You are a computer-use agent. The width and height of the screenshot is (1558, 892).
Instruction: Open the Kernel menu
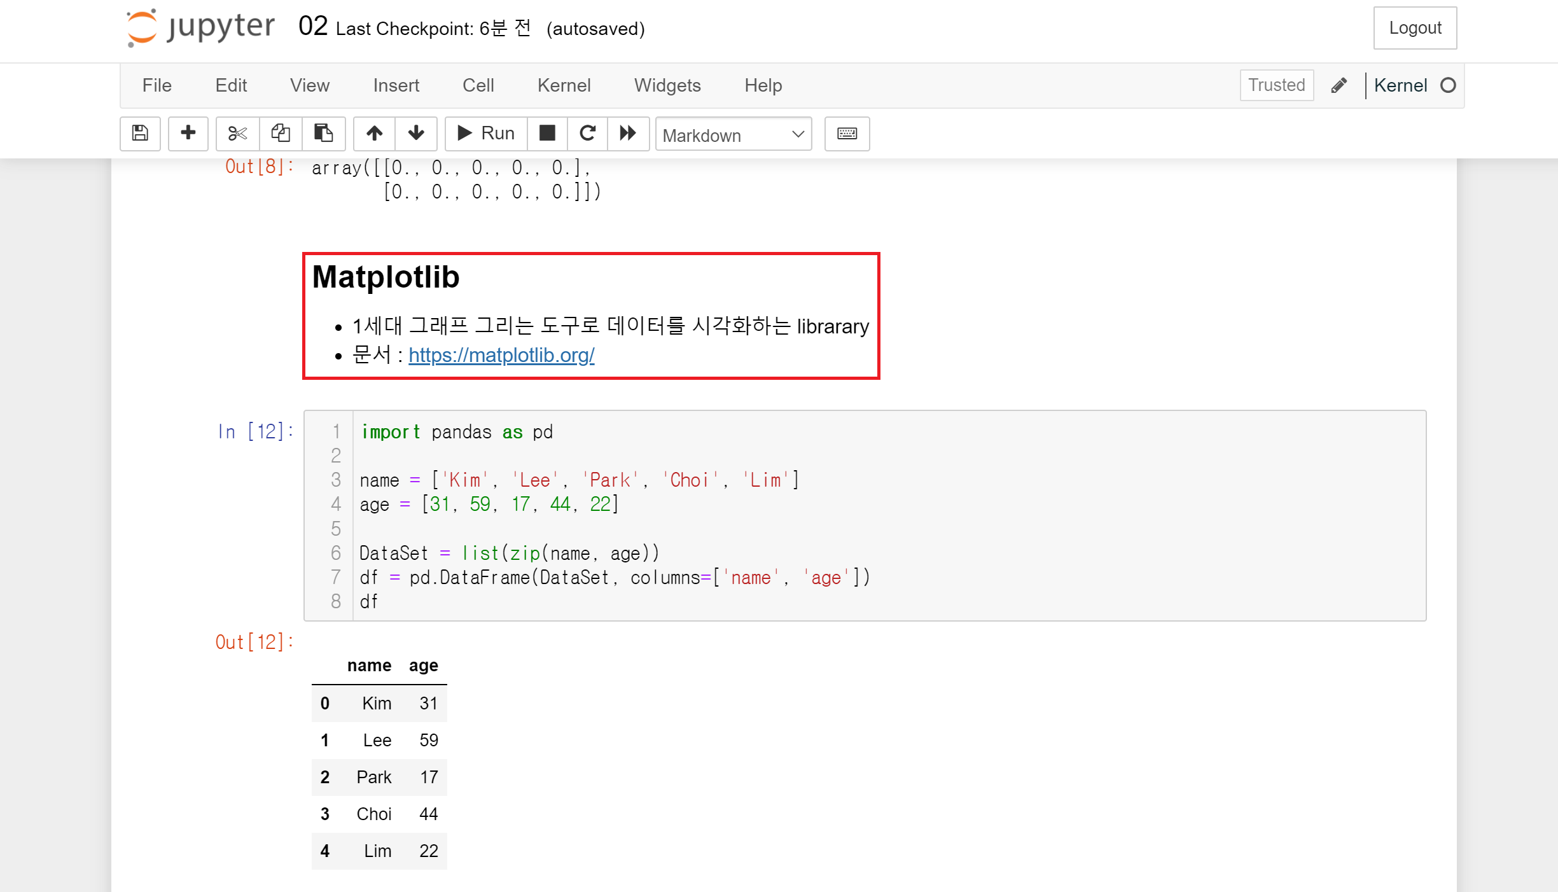tap(564, 85)
